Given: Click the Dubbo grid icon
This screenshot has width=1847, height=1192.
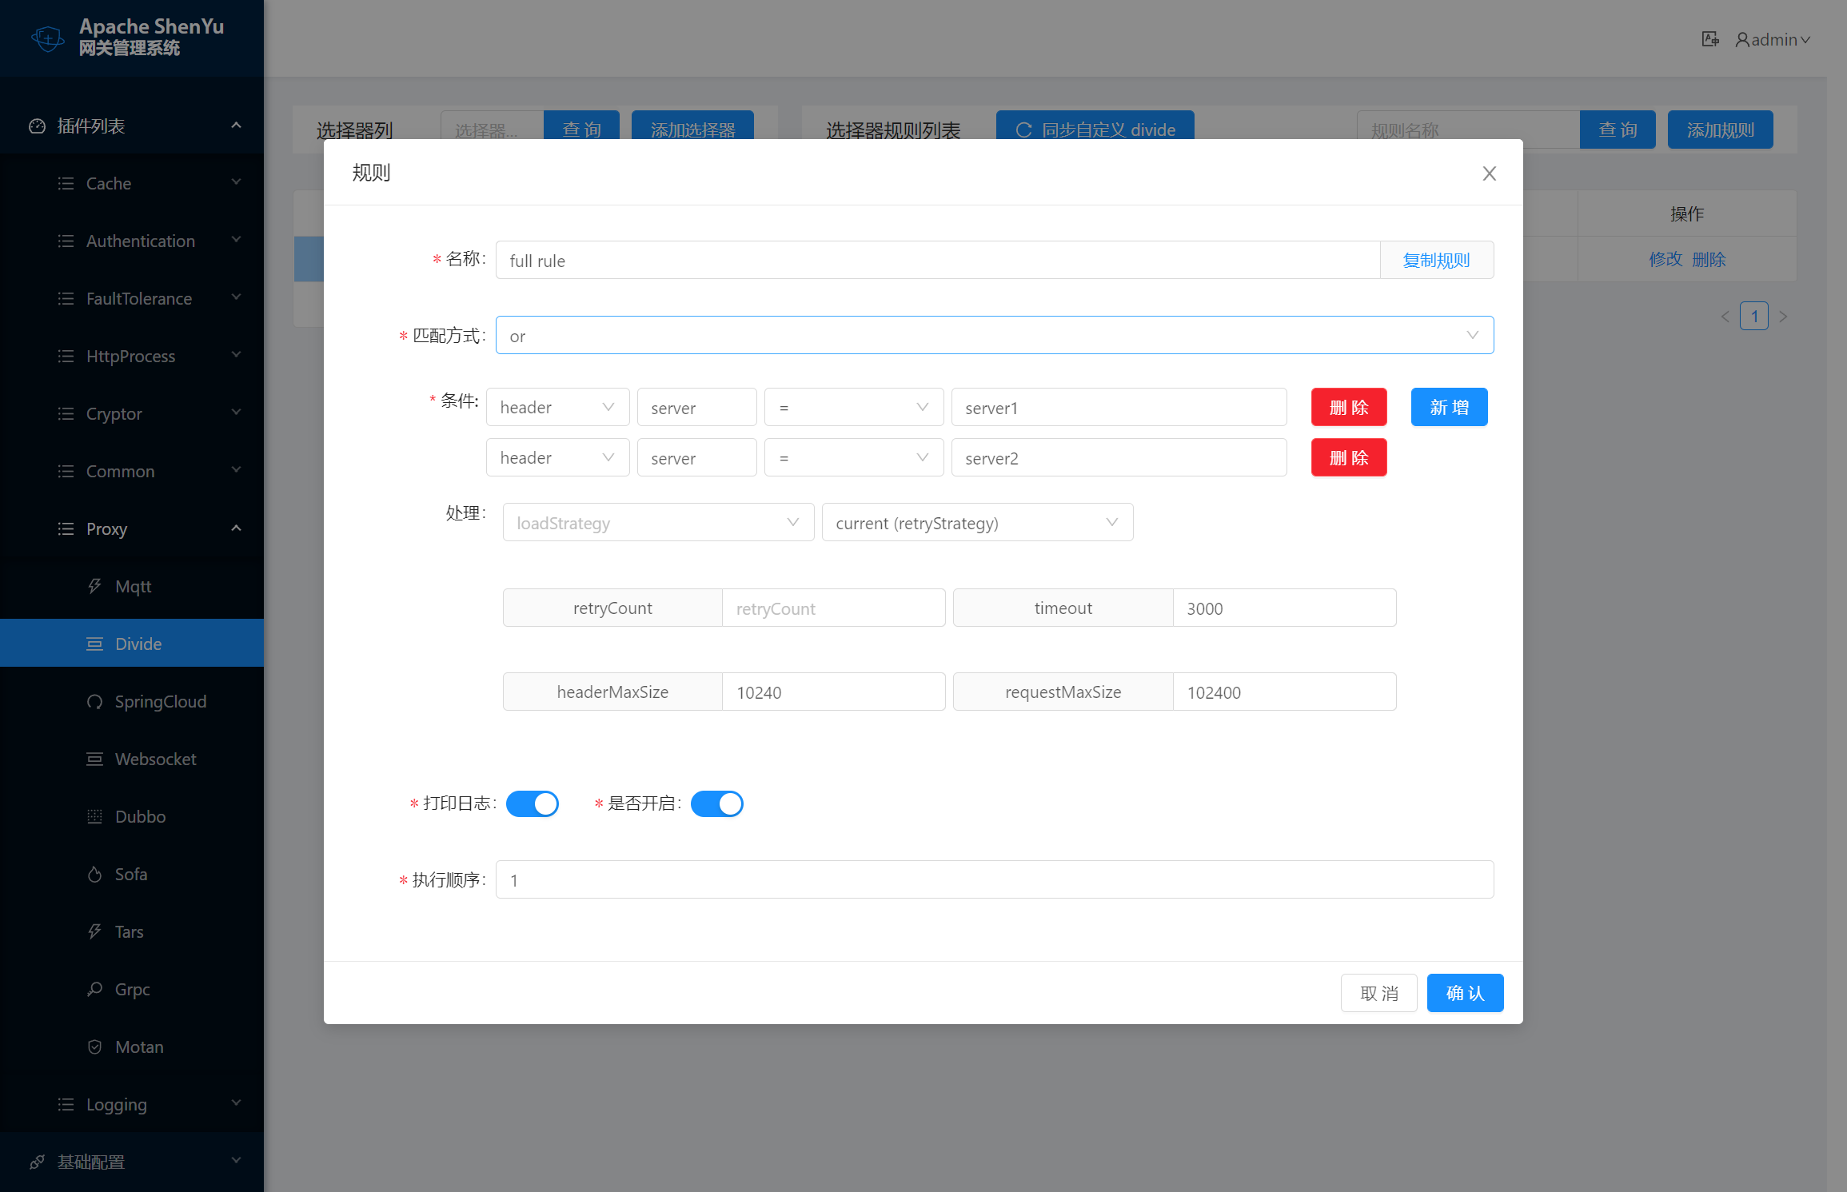Looking at the screenshot, I should pos(94,816).
